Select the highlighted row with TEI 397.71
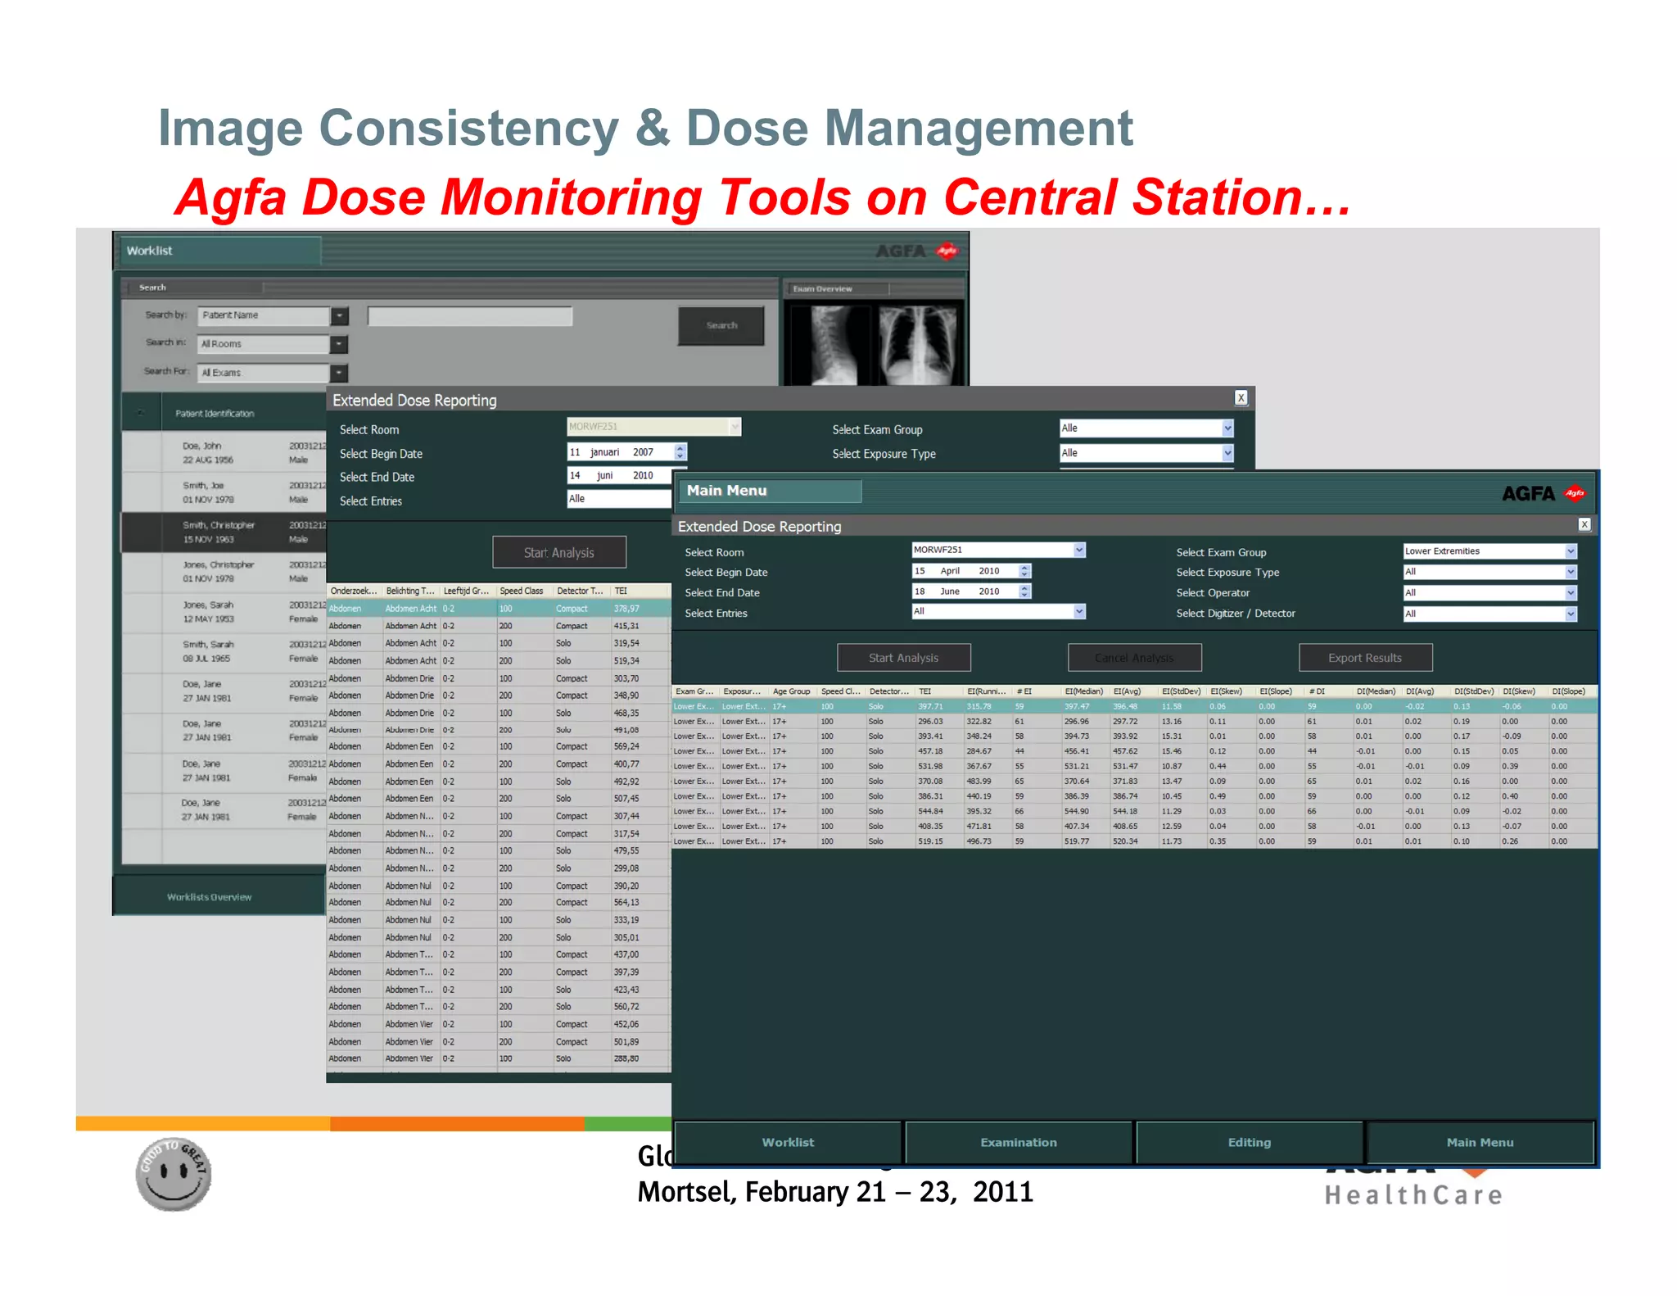The image size is (1677, 1296). coord(1134,706)
